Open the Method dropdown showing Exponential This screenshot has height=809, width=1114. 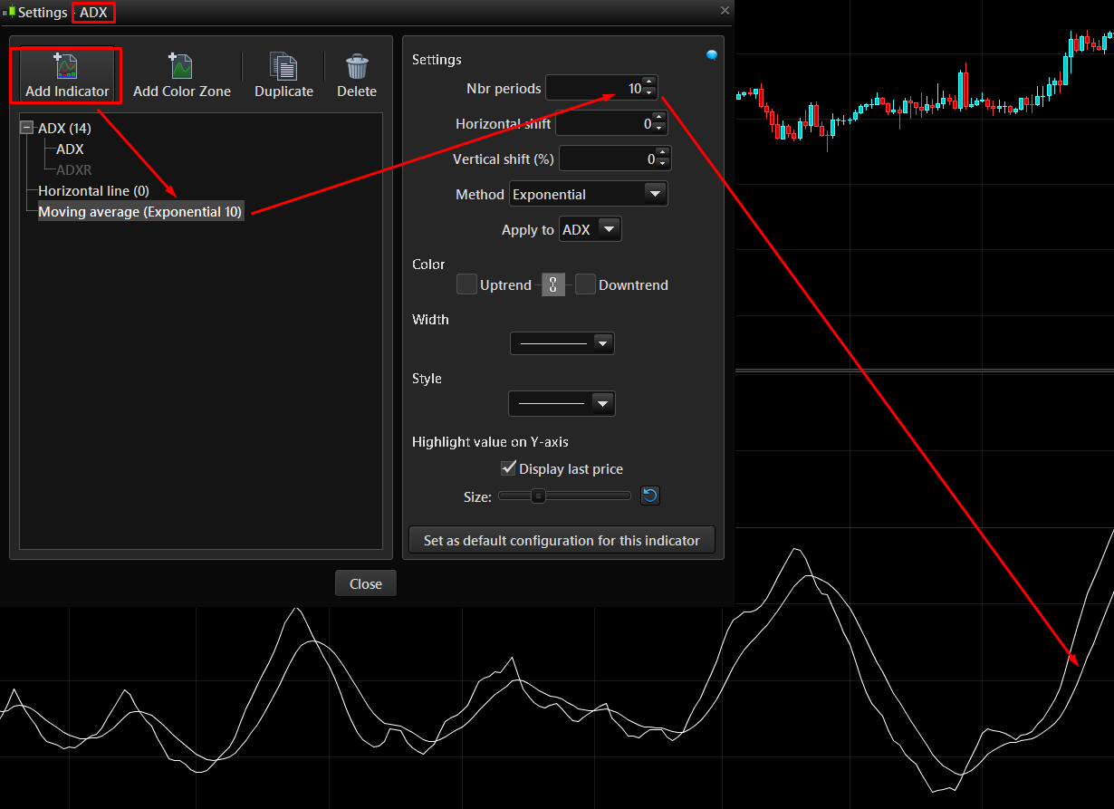pyautogui.click(x=589, y=194)
